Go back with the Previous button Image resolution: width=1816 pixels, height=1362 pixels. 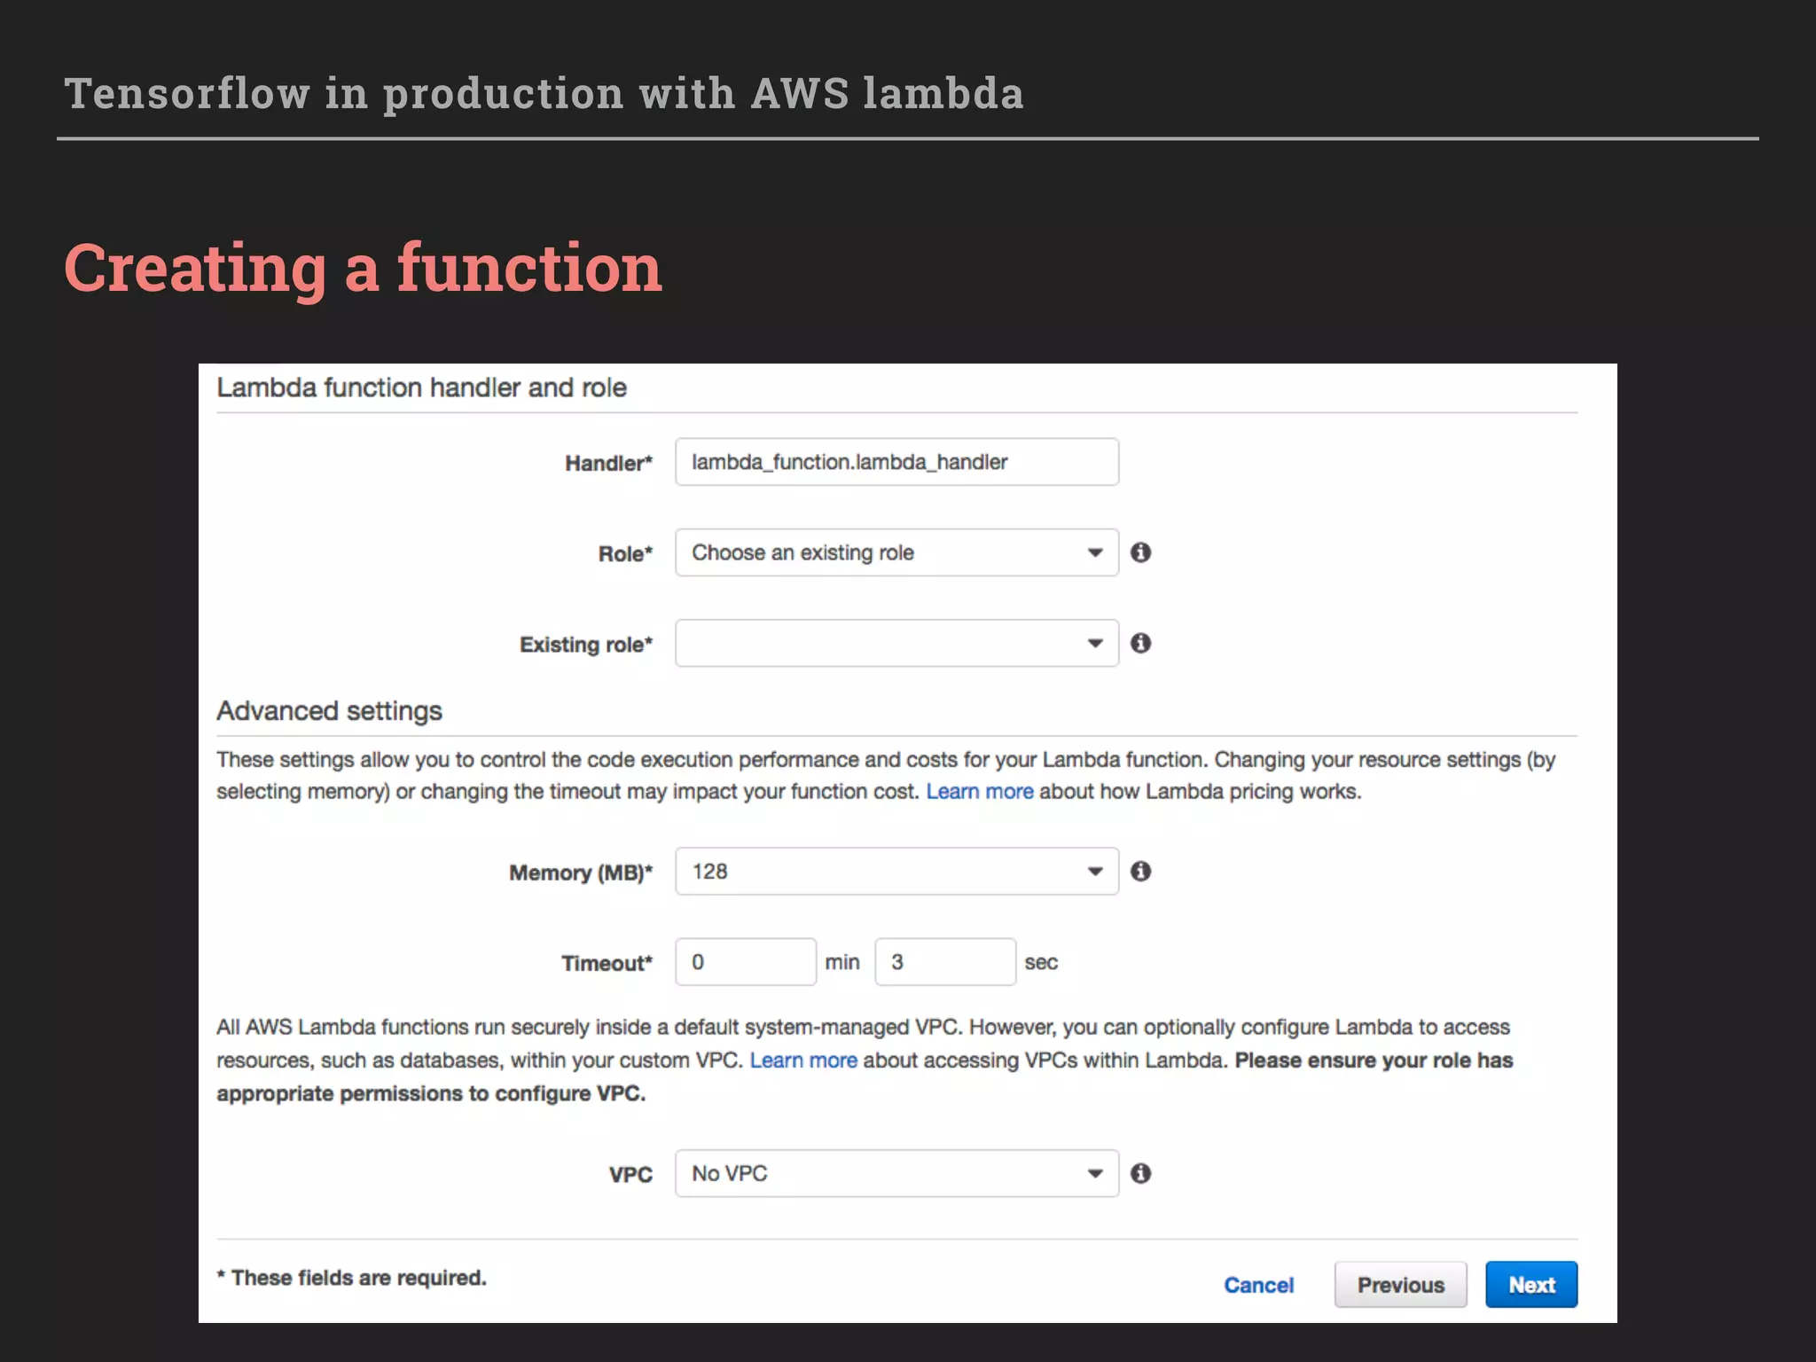coord(1401,1285)
